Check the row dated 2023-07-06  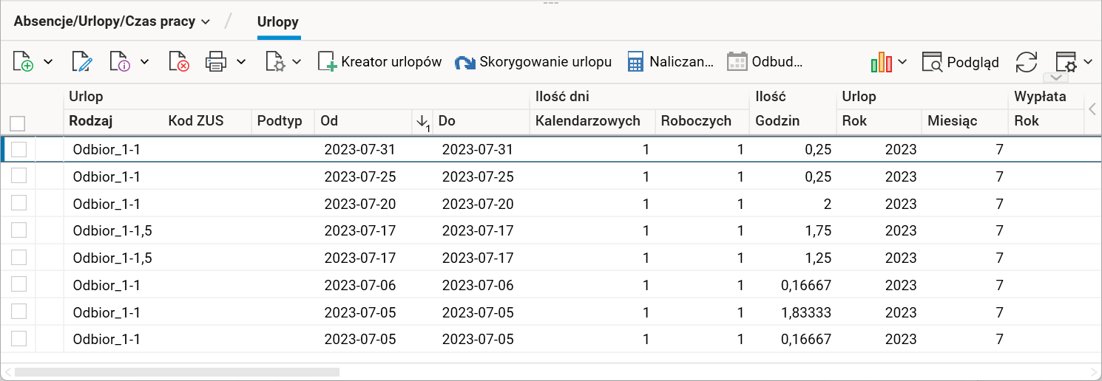click(x=19, y=285)
